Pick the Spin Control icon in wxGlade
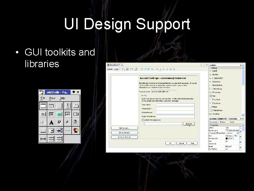The image size is (254, 191). point(76,114)
